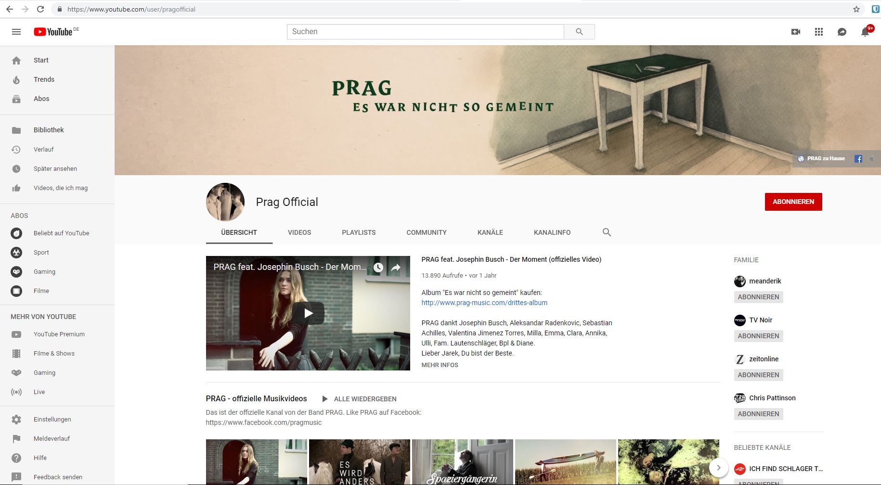Click the Abos subscriptions icon
The width and height of the screenshot is (881, 485).
[16, 99]
